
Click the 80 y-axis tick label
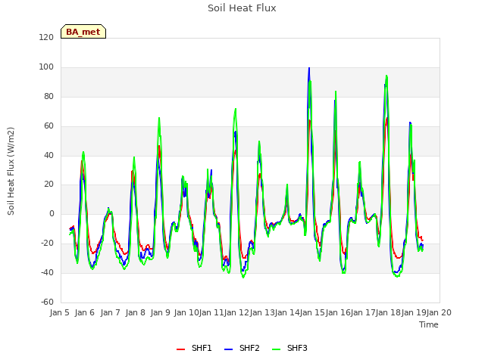(x=48, y=97)
